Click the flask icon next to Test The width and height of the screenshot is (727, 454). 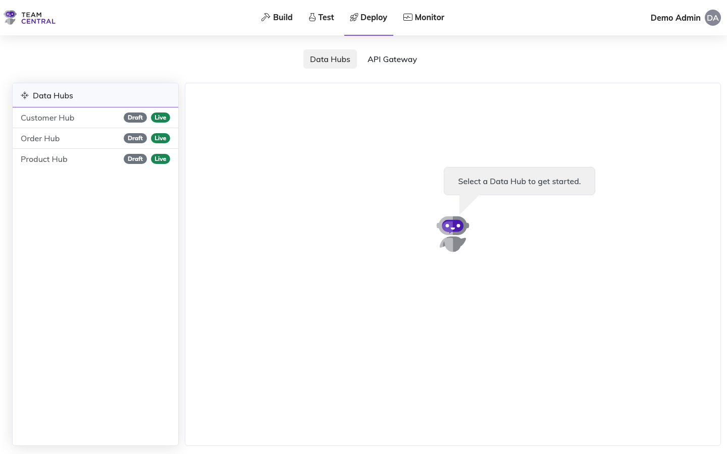click(312, 17)
